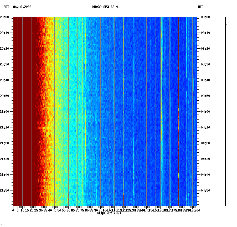Select the 03:30 UTC time label
The width and height of the screenshot is (237, 227).
tap(205, 64)
